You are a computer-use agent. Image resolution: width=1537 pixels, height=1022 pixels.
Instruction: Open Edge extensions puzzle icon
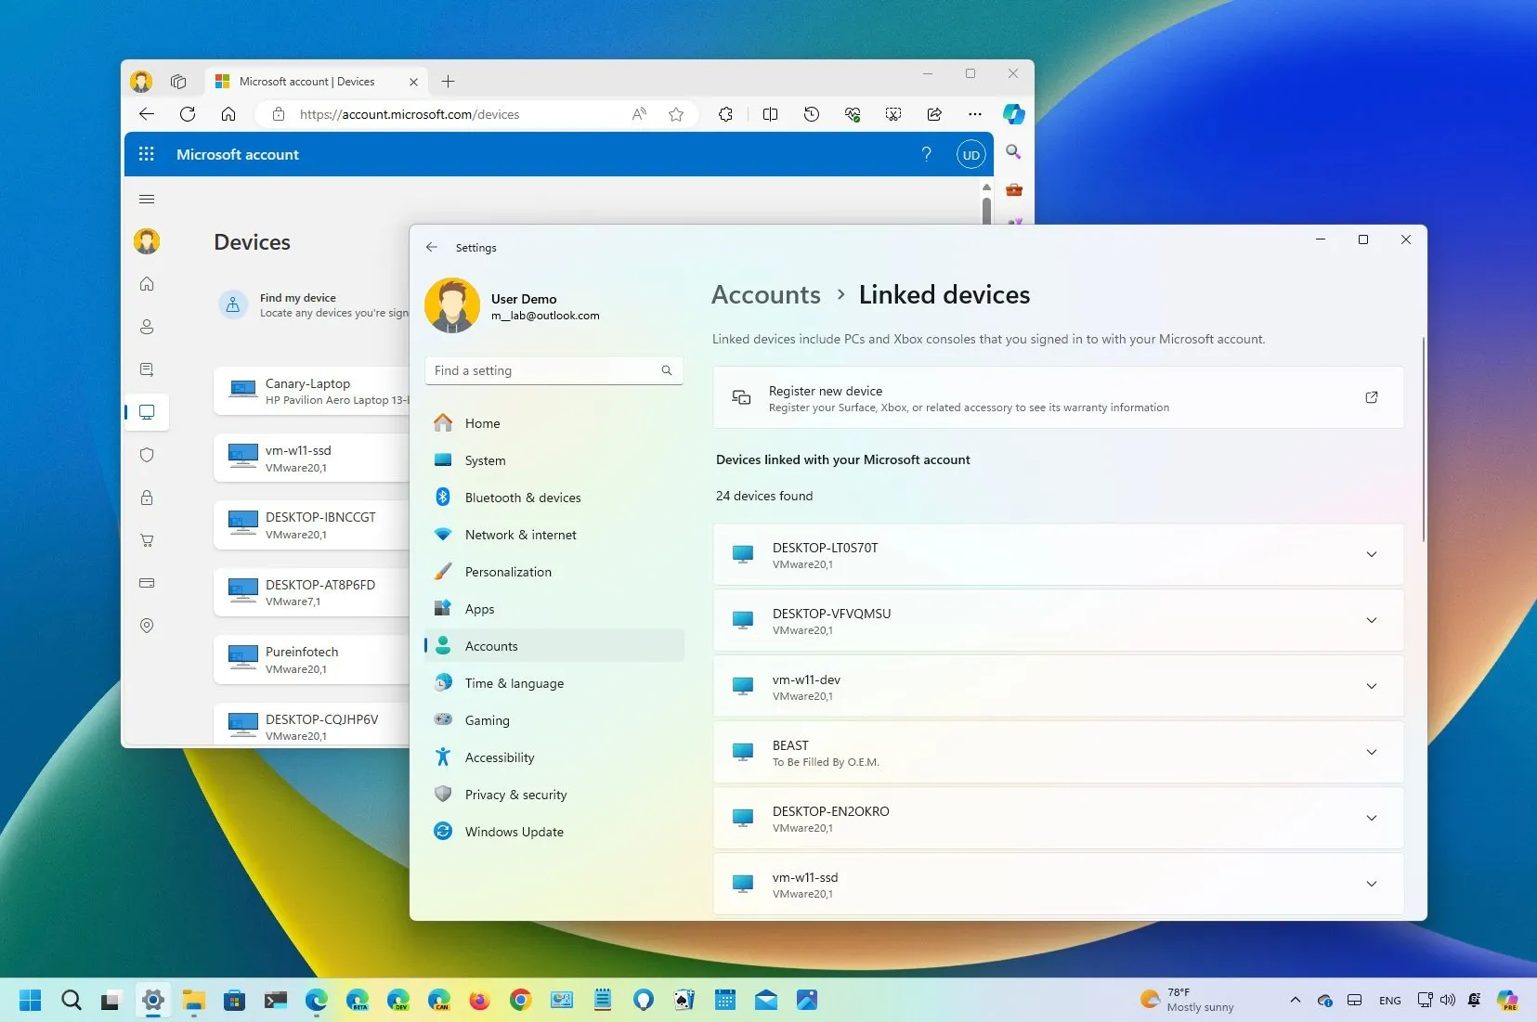(x=725, y=114)
